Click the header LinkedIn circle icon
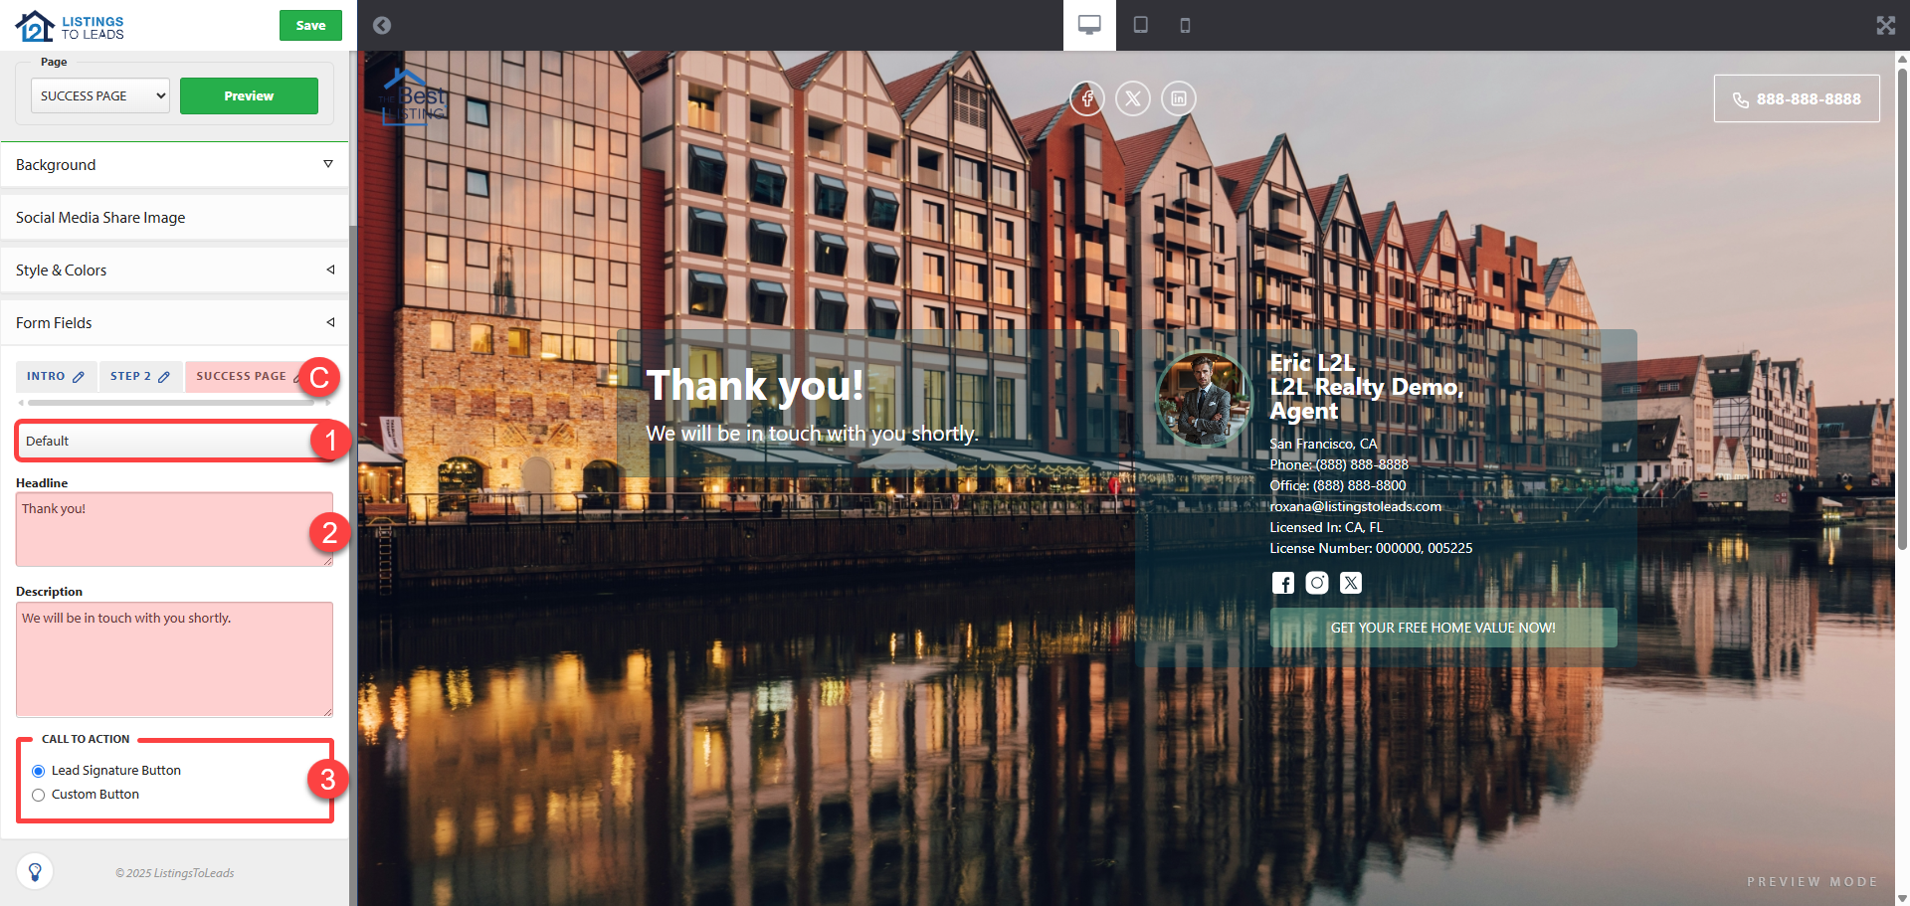Viewport: 1910px width, 906px height. click(1179, 98)
